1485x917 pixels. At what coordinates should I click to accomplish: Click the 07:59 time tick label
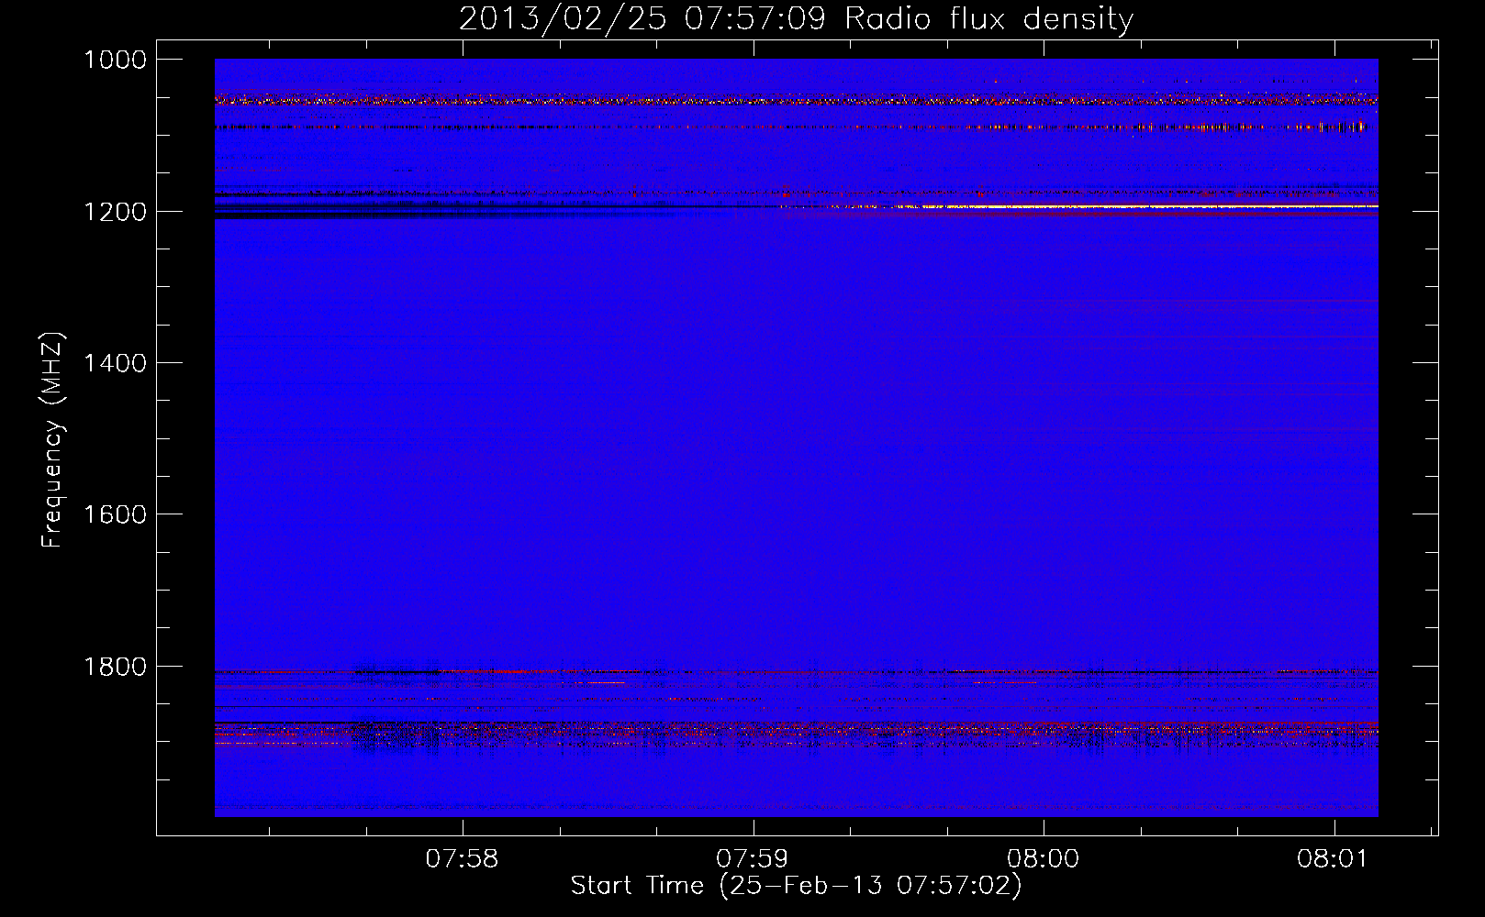753,859
